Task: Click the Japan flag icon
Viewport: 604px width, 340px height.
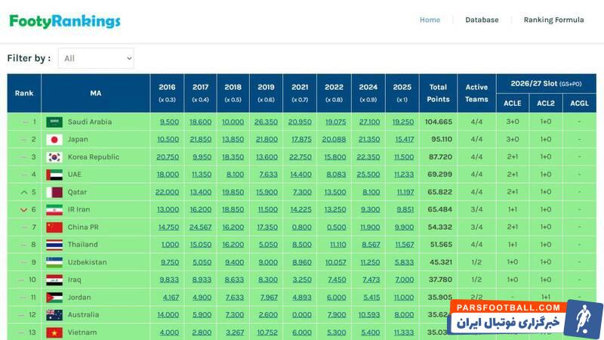Action: 54,140
